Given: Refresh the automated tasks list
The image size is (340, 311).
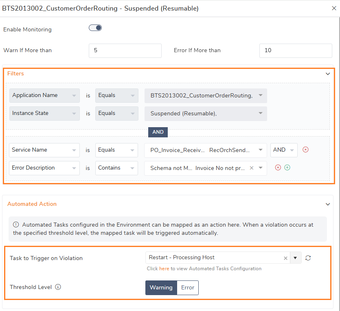Looking at the screenshot, I should [308, 258].
